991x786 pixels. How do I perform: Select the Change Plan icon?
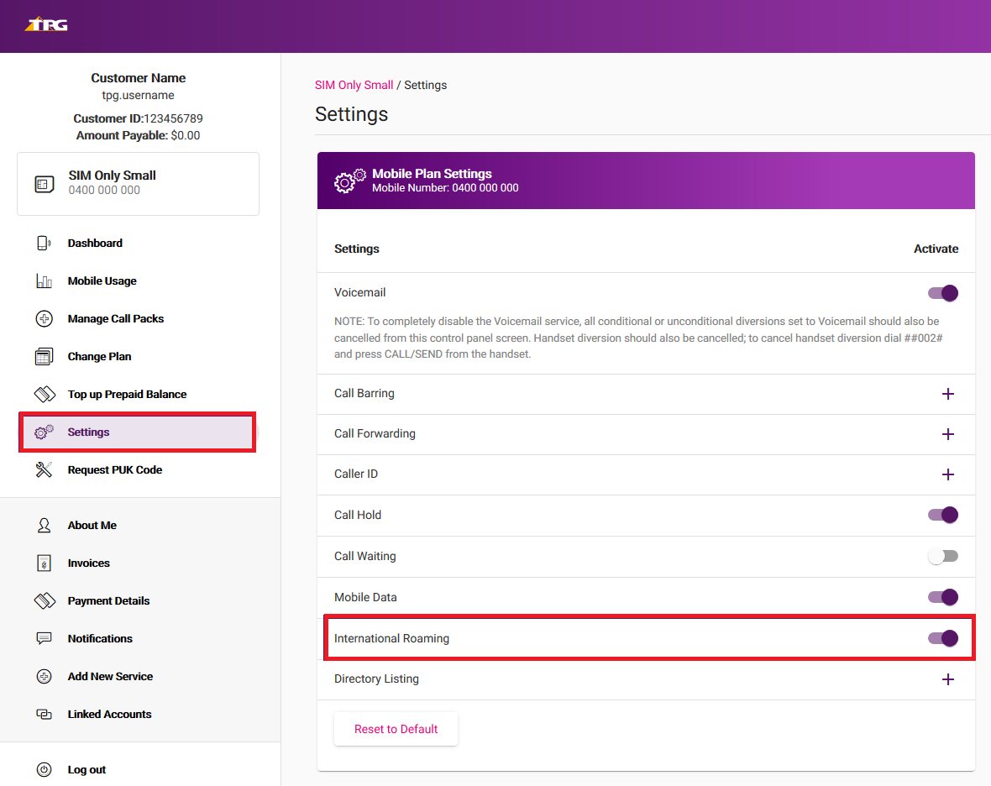pyautogui.click(x=45, y=356)
